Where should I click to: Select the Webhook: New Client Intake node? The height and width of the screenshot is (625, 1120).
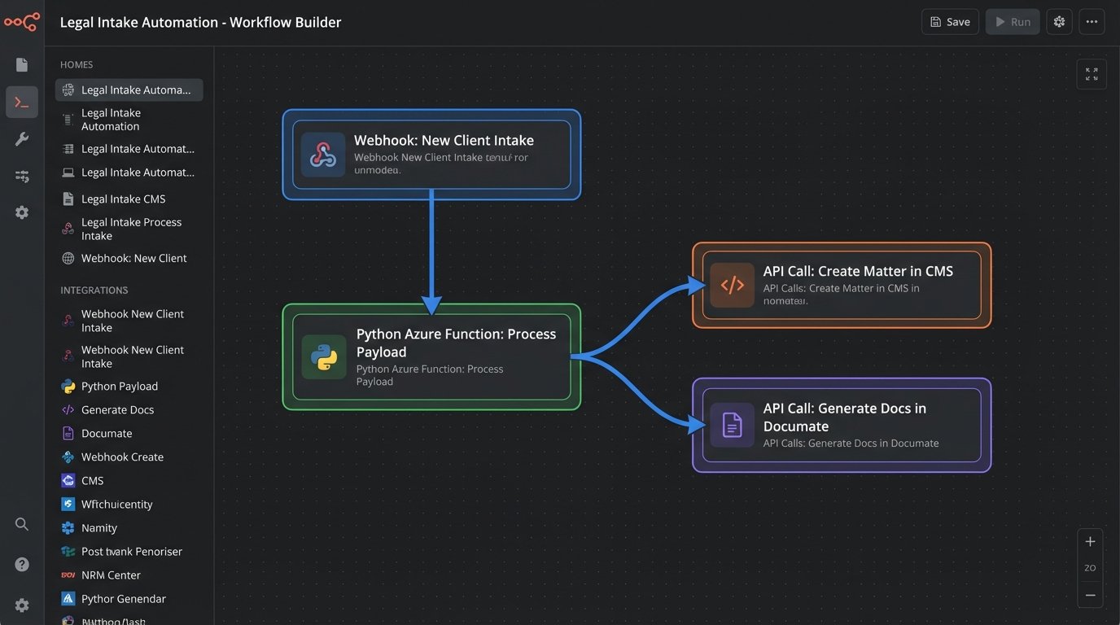click(431, 153)
